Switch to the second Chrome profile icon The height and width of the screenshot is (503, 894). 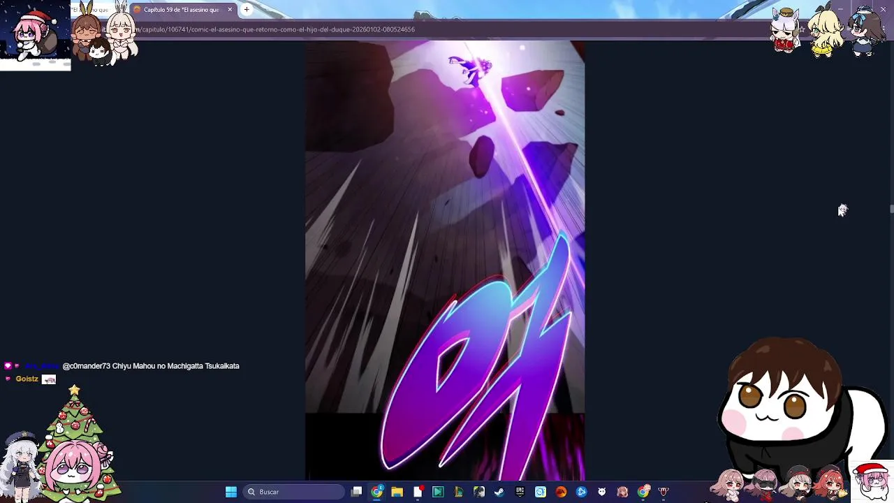click(x=643, y=492)
